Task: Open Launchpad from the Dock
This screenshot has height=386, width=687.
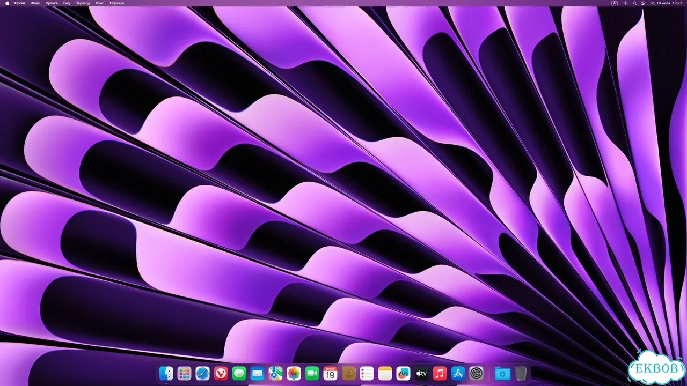Action: click(x=185, y=373)
